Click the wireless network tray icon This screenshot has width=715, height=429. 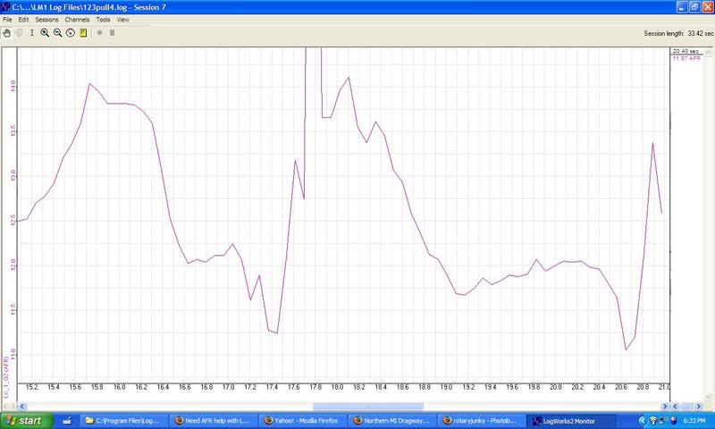653,421
